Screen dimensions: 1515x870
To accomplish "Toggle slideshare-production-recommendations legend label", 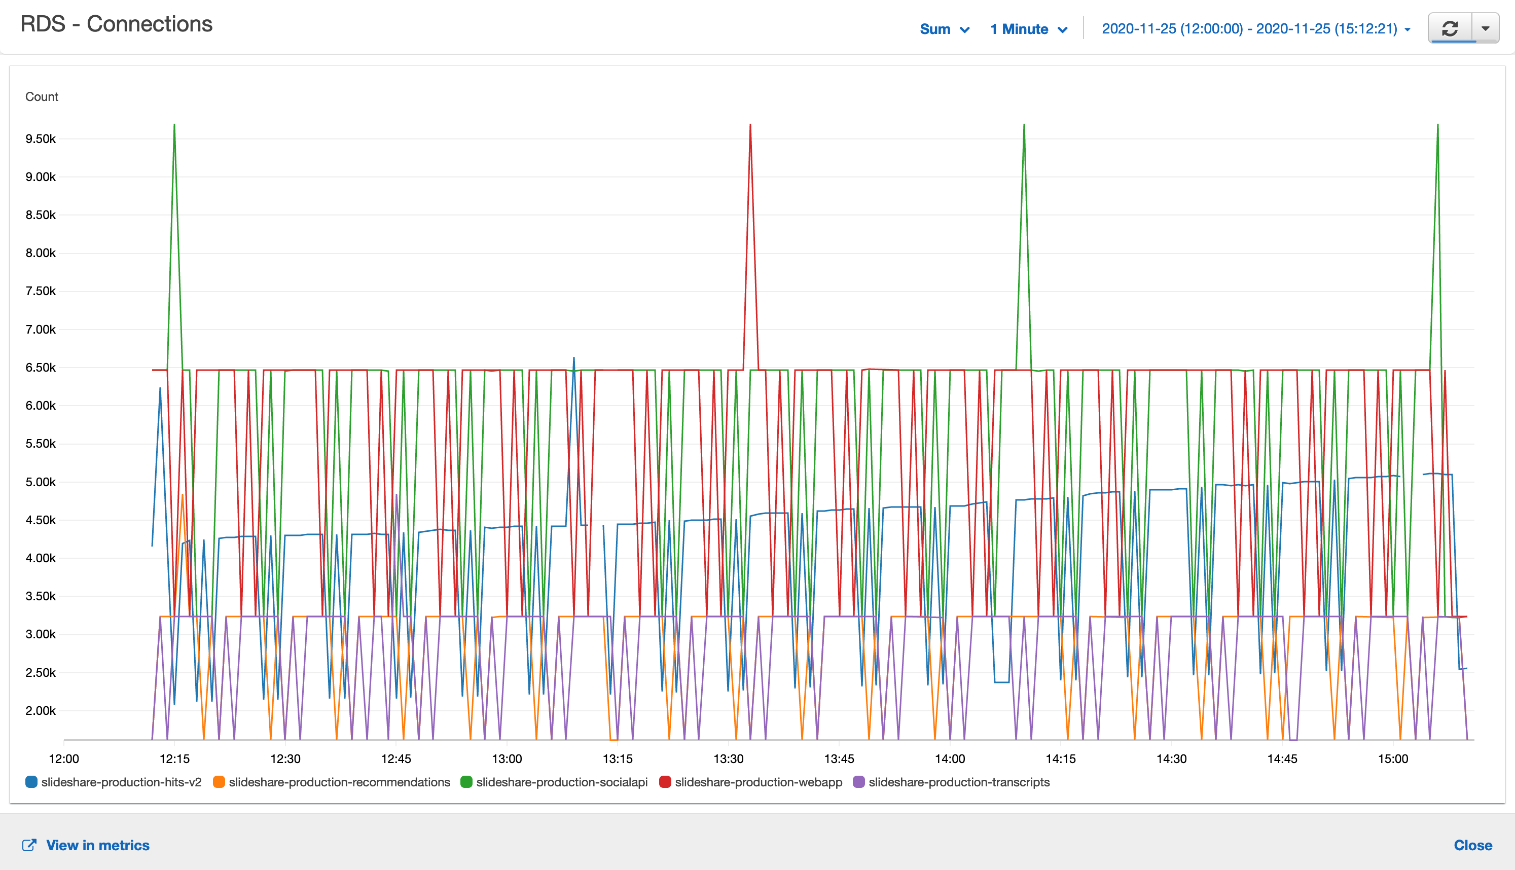I will tap(339, 782).
